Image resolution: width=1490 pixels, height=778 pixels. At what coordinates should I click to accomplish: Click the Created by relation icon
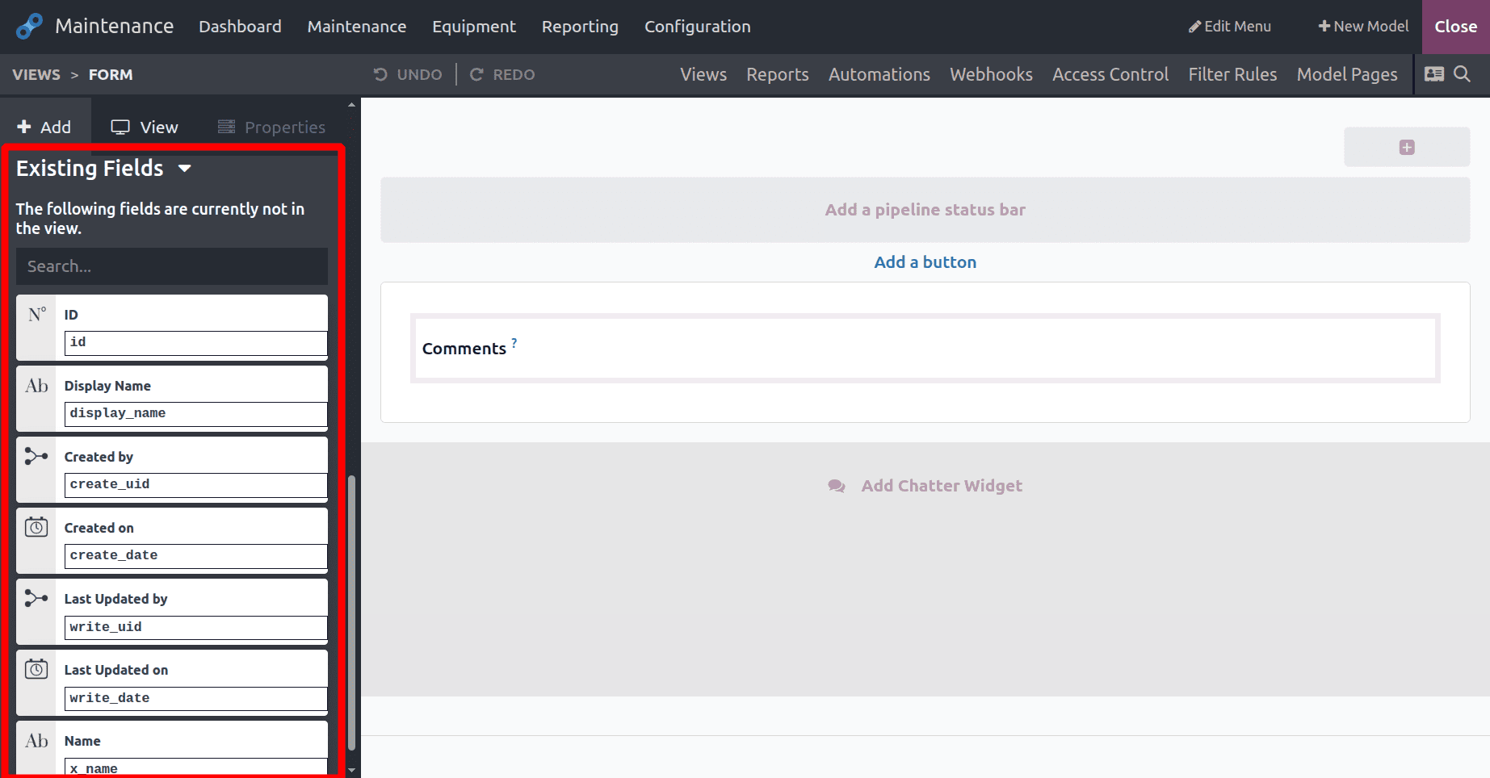point(36,457)
